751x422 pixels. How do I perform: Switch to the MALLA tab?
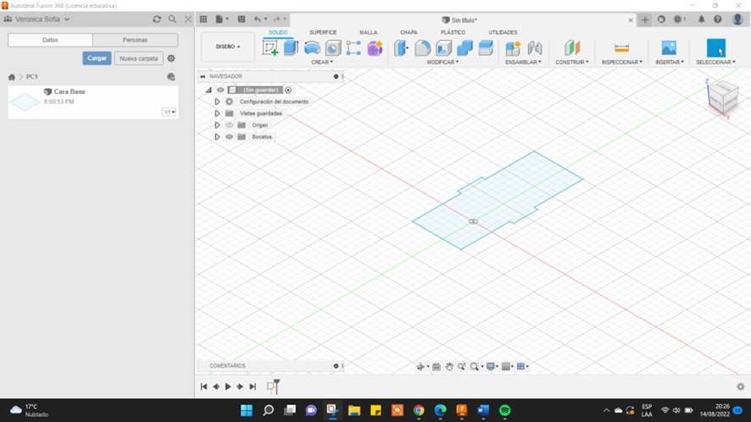point(369,32)
